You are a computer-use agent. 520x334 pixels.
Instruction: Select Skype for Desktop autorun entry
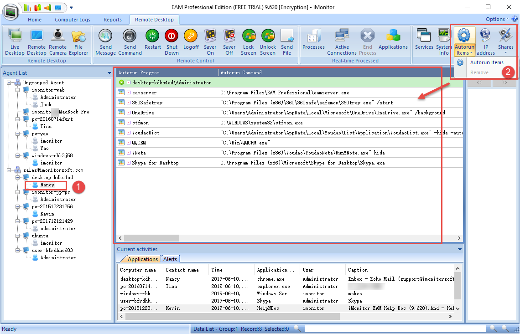(289, 163)
